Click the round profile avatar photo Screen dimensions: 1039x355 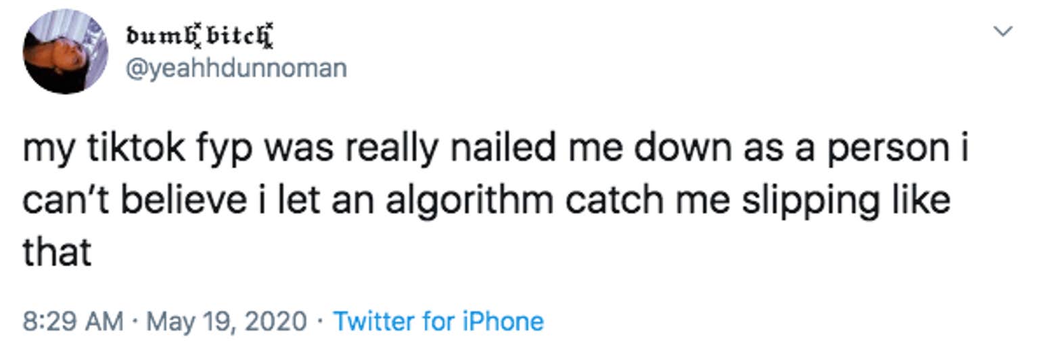click(66, 52)
